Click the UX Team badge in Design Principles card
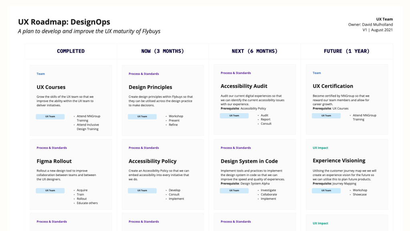410x231 pixels. [x=142, y=117]
